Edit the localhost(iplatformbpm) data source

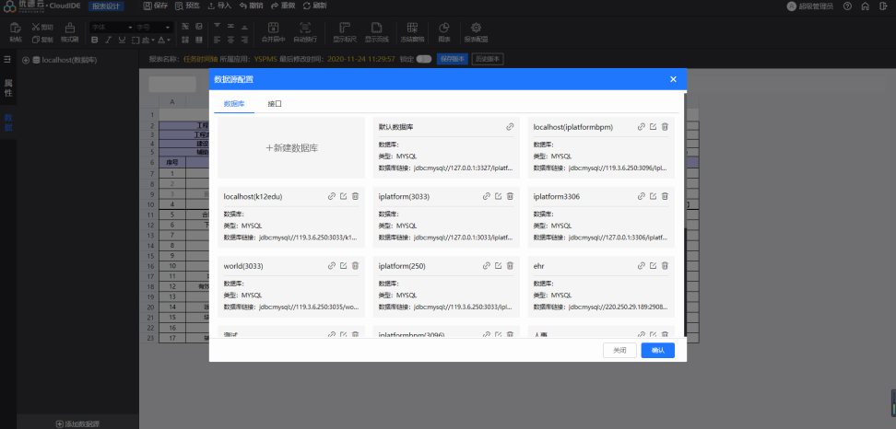pos(654,127)
